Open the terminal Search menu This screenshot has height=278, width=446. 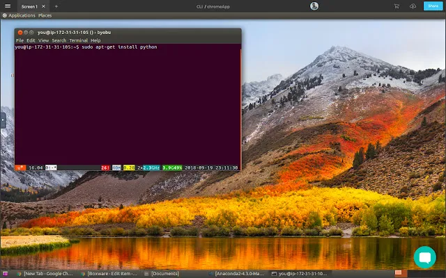point(59,40)
